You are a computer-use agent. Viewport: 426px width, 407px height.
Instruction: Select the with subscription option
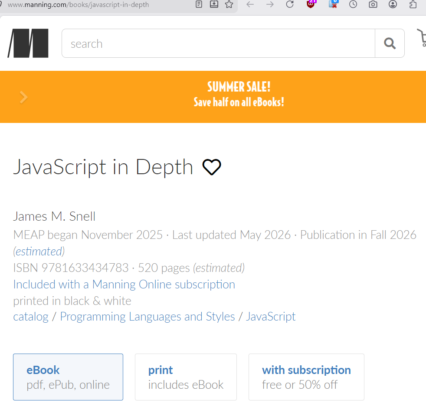pyautogui.click(x=306, y=377)
